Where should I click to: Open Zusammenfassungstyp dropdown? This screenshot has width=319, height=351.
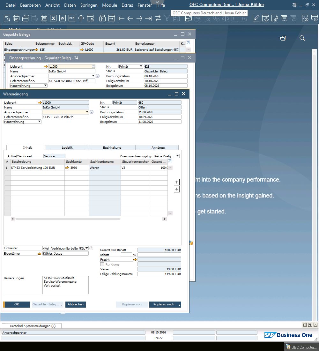177,156
